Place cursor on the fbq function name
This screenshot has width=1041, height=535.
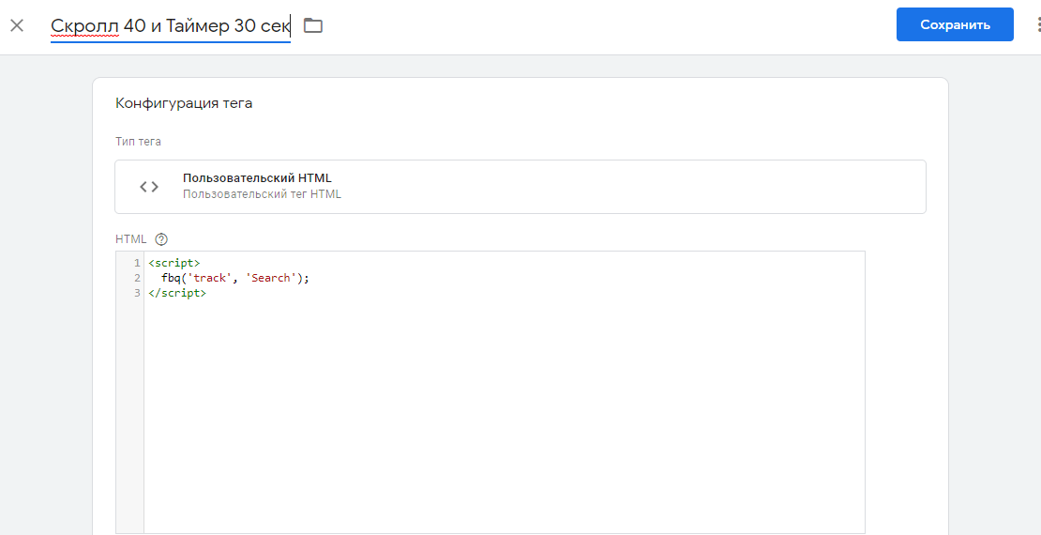pos(172,278)
